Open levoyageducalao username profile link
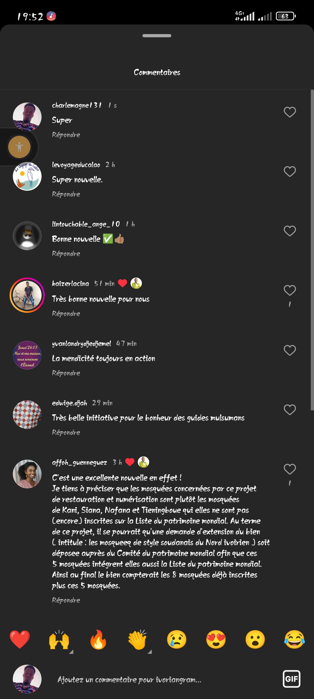Image resolution: width=314 pixels, height=699 pixels. (76, 165)
